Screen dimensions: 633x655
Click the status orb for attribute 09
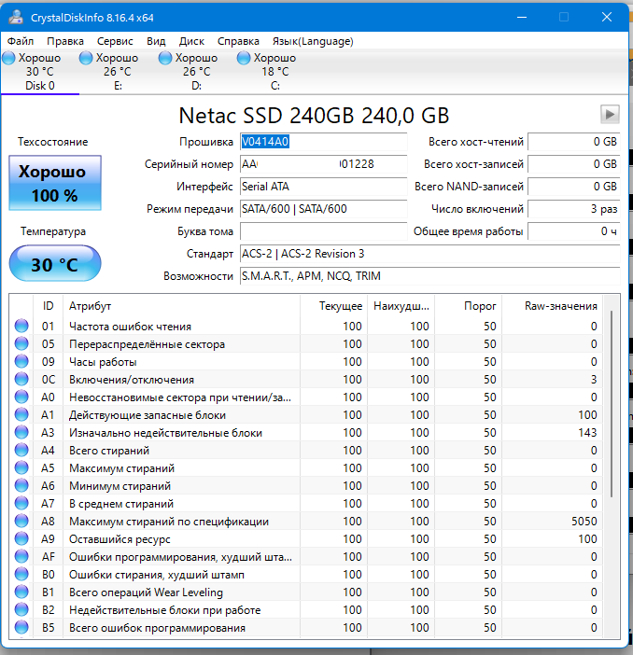click(x=21, y=361)
